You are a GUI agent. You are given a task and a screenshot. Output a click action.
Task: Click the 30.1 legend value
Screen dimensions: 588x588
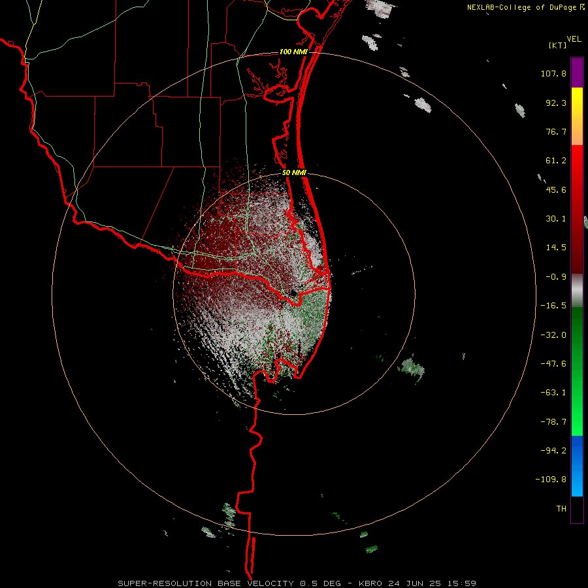[x=556, y=219]
